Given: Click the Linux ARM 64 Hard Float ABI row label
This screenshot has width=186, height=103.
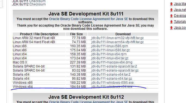Looking at the screenshot, I should click(x=34, y=42).
